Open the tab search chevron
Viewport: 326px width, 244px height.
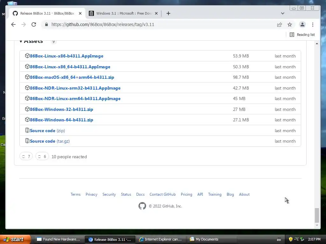coord(283,13)
